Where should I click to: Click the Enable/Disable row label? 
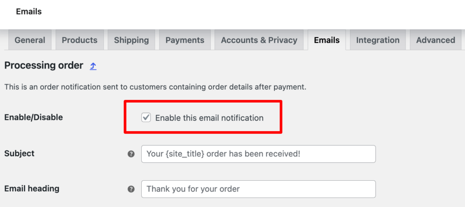tap(34, 117)
